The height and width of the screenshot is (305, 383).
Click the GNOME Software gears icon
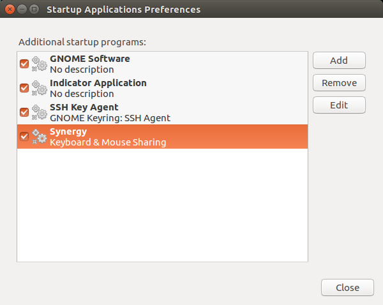coord(40,64)
